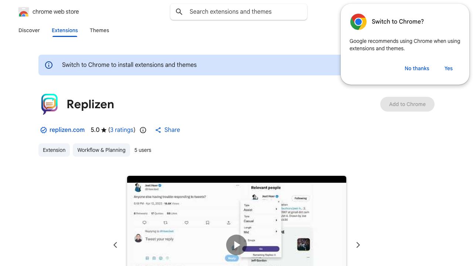The width and height of the screenshot is (473, 266).
Task: Open the Extensions tab
Action: coord(65,30)
